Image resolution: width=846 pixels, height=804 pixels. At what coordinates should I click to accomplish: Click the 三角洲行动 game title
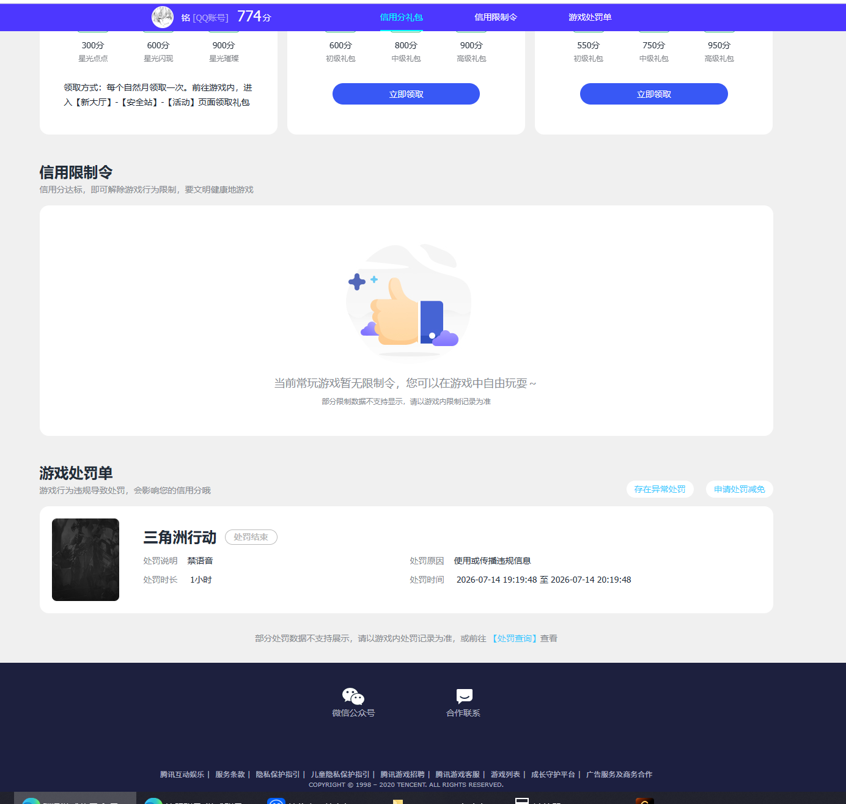(x=180, y=537)
